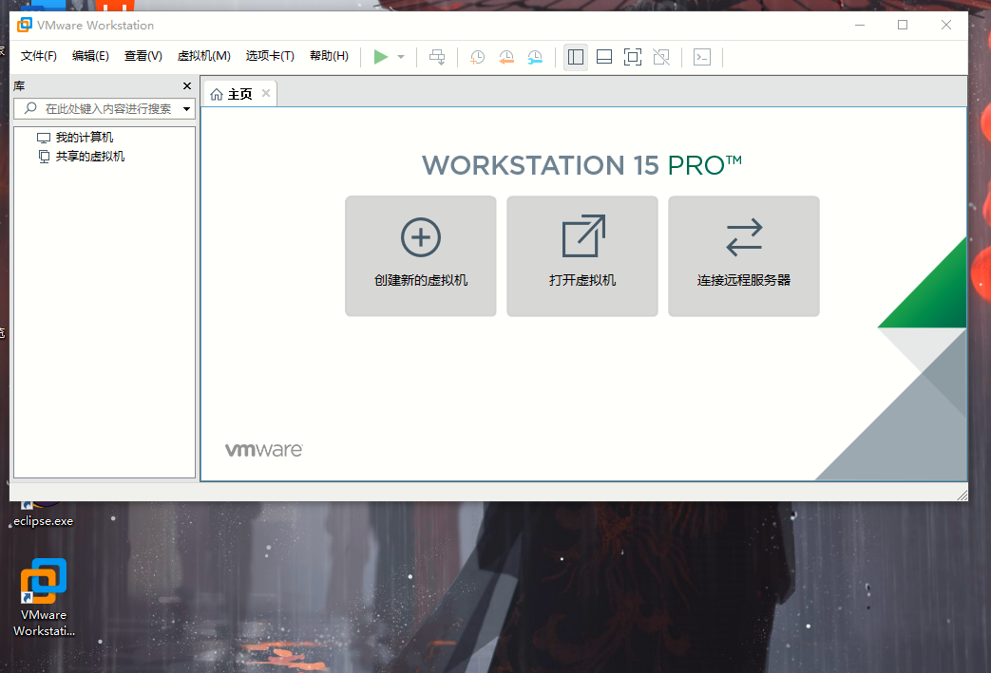Image resolution: width=991 pixels, height=673 pixels.
Task: Toggle the thumbnail bar view icon
Action: pyautogui.click(x=604, y=57)
